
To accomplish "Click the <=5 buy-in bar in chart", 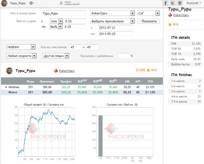I will point(101,136).
